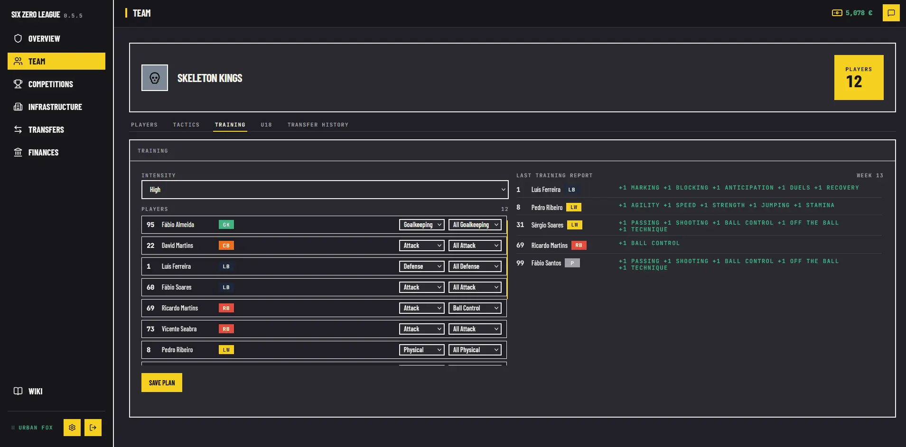This screenshot has height=447, width=906.
Task: Open Competitions in the sidebar
Action: click(56, 84)
